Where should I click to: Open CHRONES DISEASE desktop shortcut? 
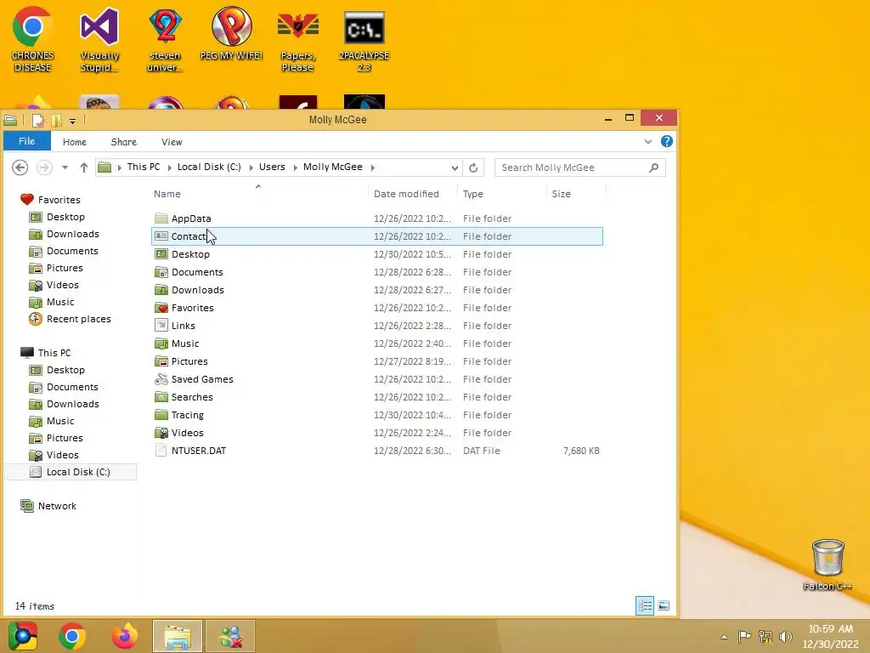pyautogui.click(x=33, y=40)
